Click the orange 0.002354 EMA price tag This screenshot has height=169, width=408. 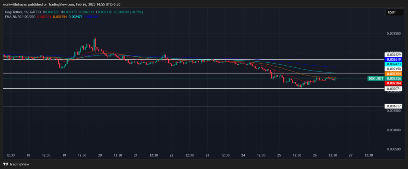click(392, 74)
